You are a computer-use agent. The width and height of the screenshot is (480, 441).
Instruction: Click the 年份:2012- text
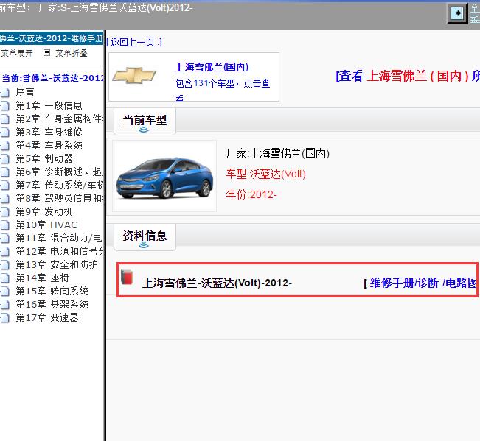pyautogui.click(x=251, y=194)
